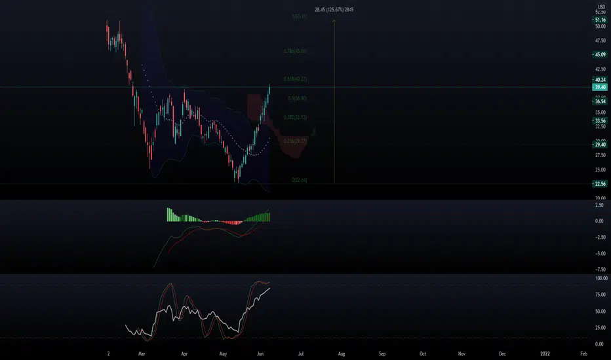Click the 35.00 price scale value
611x360 pixels.
click(601, 113)
